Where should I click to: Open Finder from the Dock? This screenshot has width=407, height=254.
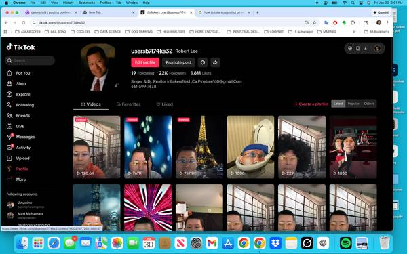tap(22, 243)
